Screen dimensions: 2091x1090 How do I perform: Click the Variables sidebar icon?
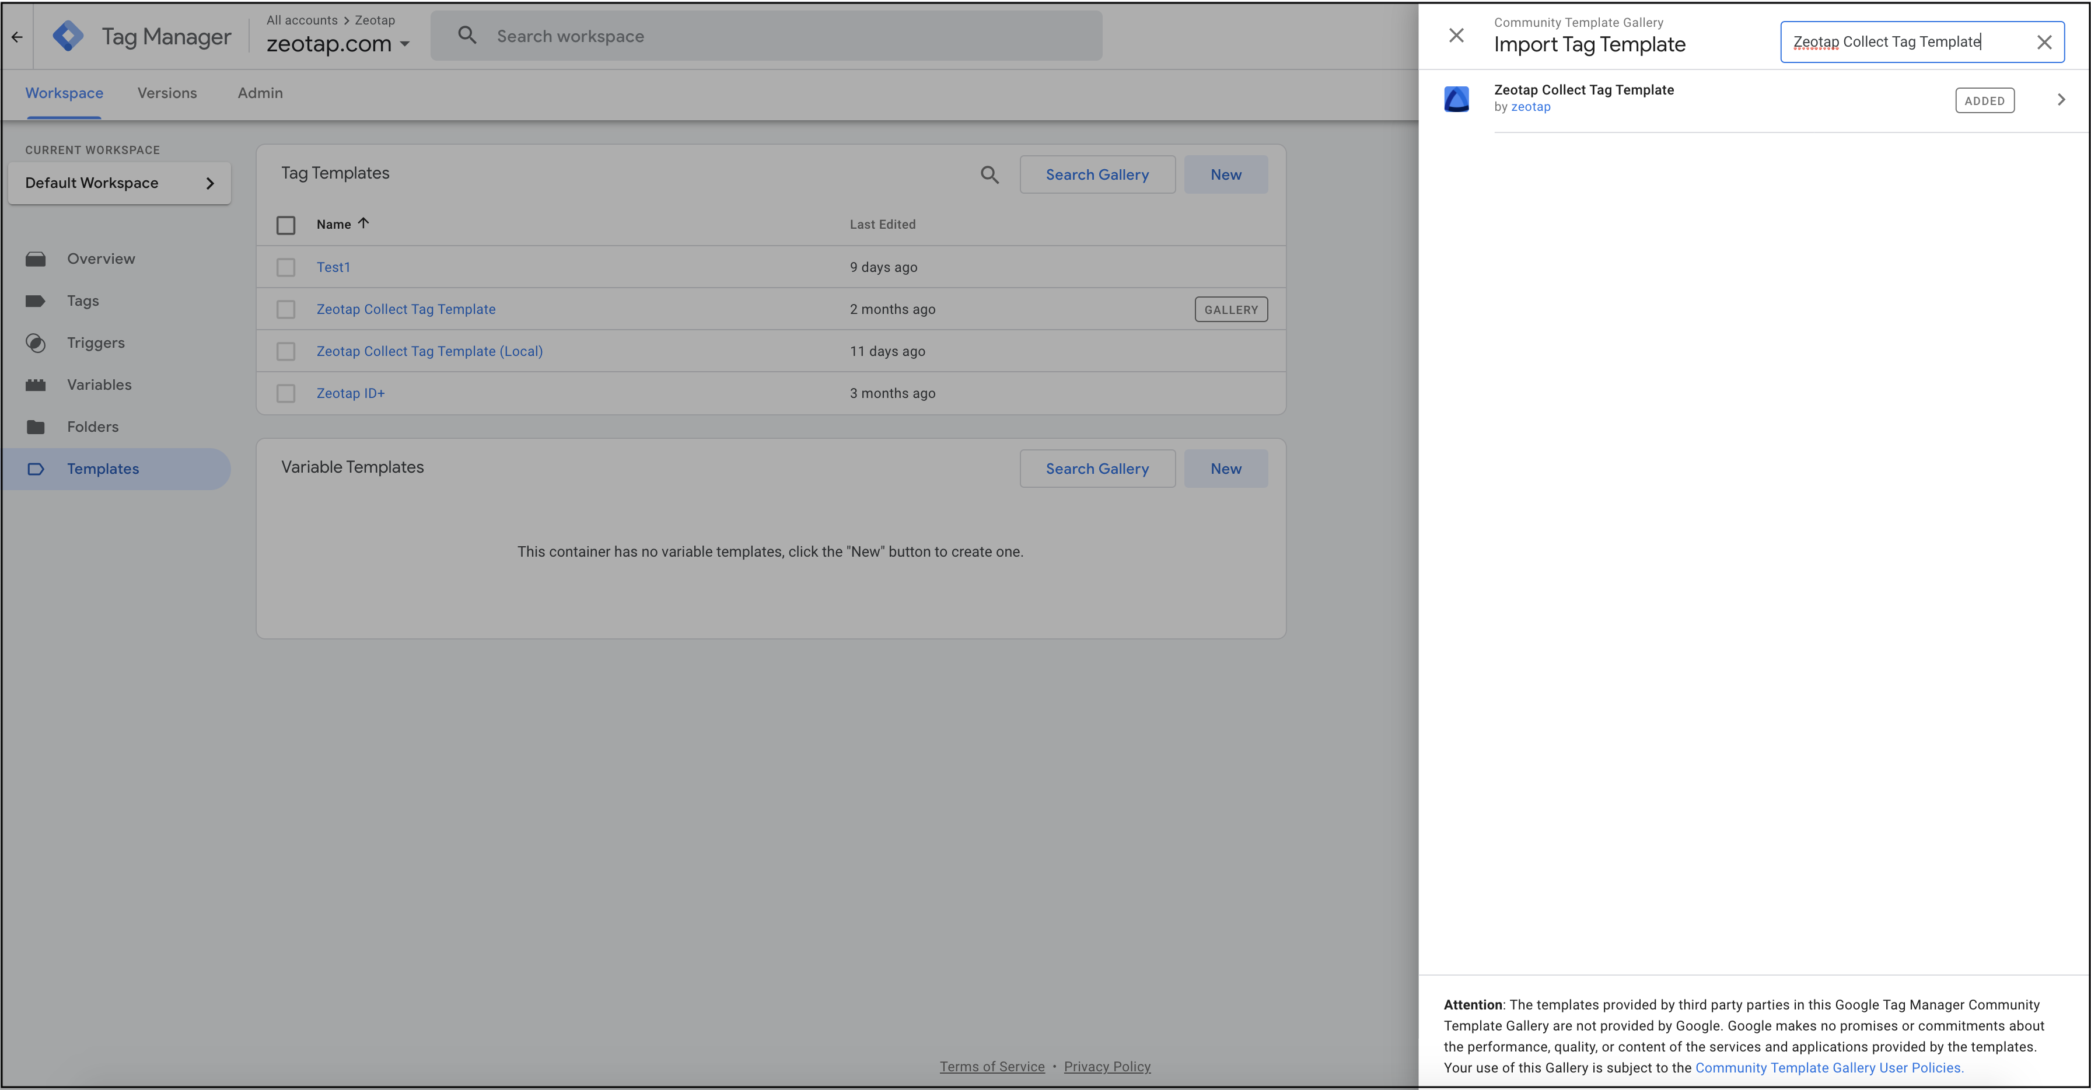37,384
